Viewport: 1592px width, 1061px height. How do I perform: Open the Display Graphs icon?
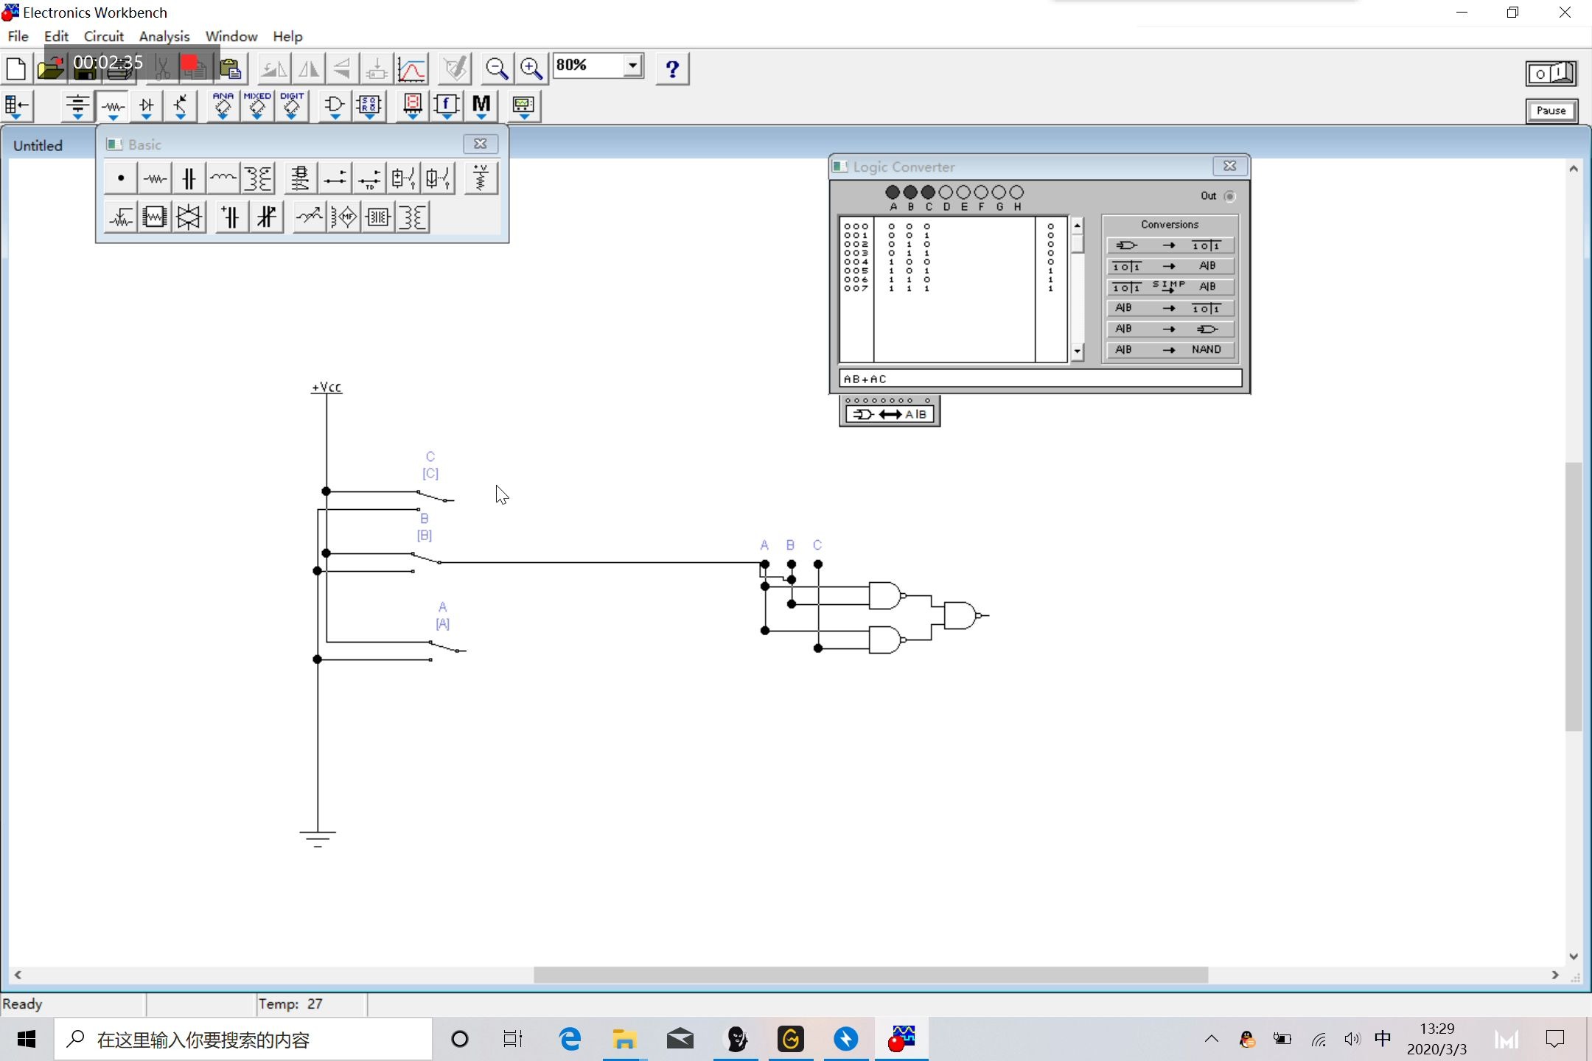click(412, 69)
